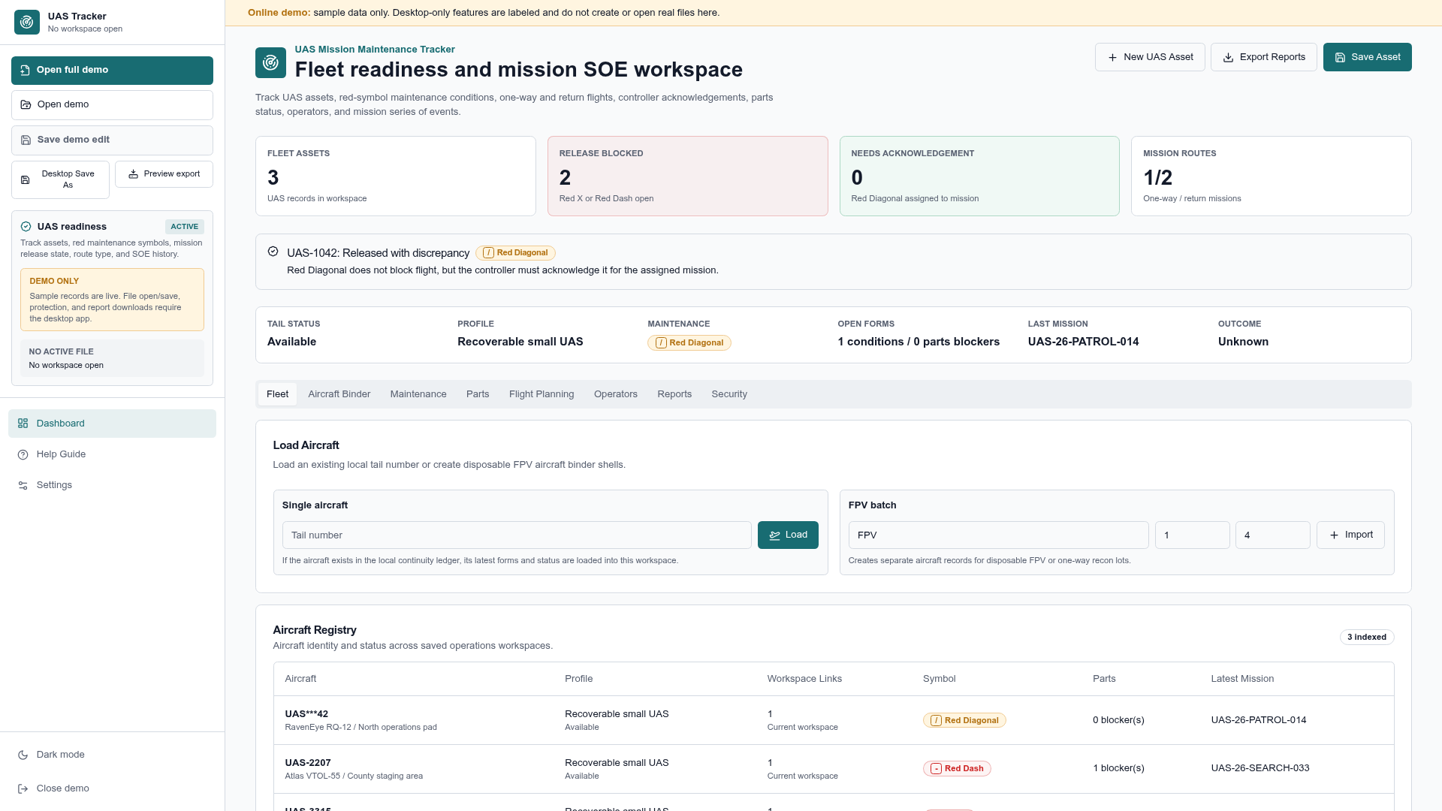Click the Open demo button
This screenshot has height=811, width=1442.
(x=113, y=105)
